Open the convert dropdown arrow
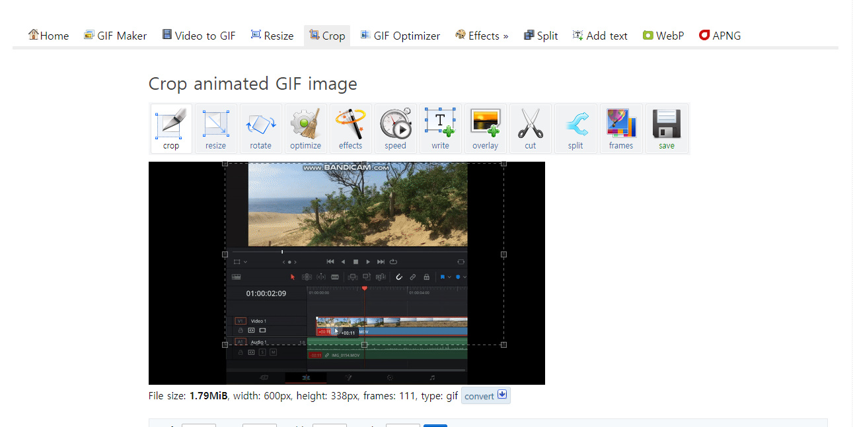853x427 pixels. point(502,395)
